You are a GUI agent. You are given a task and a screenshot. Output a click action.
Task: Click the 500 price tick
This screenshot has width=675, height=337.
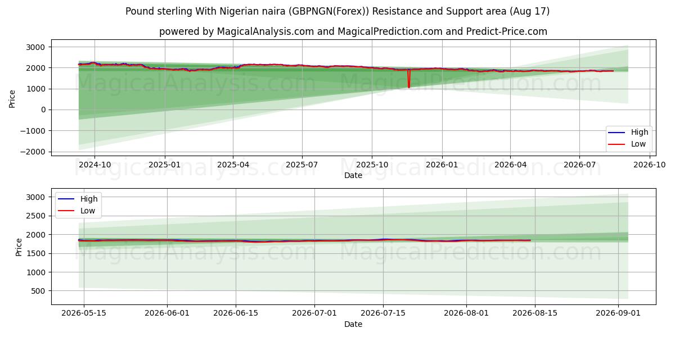pos(38,291)
